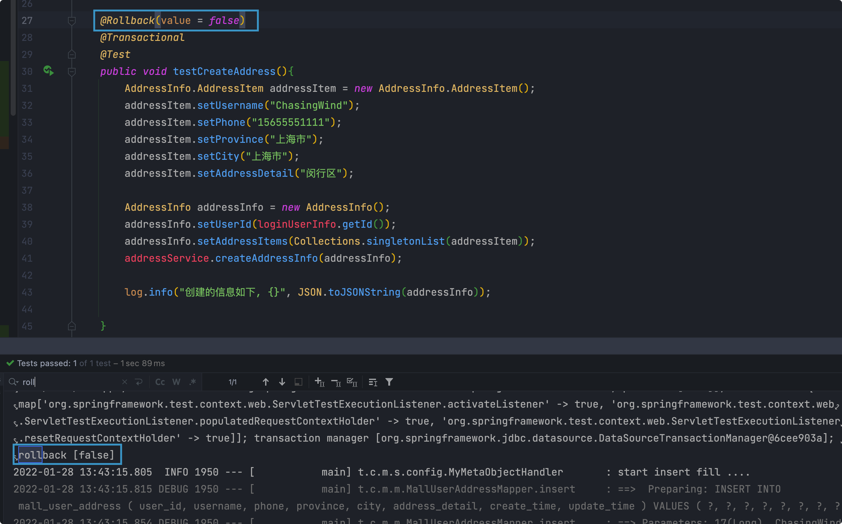
Task: Clear the search text with X
Action: tap(125, 382)
